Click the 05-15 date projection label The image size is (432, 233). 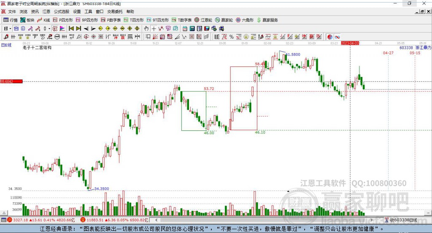pos(415,53)
